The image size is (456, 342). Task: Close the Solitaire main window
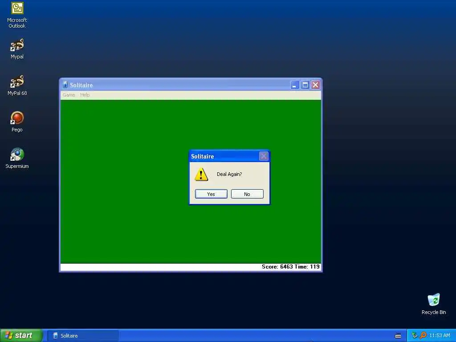[315, 85]
